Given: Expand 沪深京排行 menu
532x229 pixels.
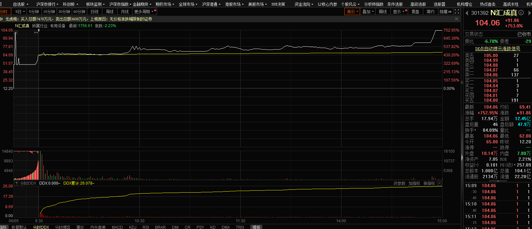Looking at the screenshot, I should 47,4.
